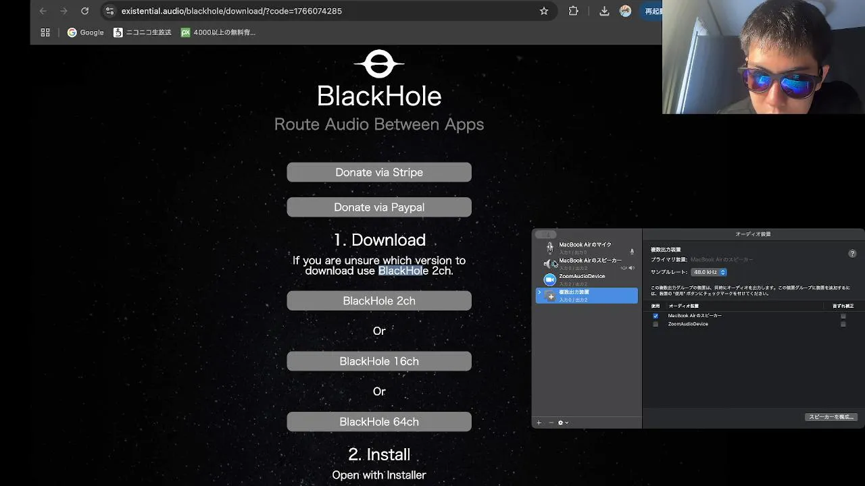Click the microphone icon for MacBook Airのマイク
Image resolution: width=865 pixels, height=486 pixels.
pos(550,247)
